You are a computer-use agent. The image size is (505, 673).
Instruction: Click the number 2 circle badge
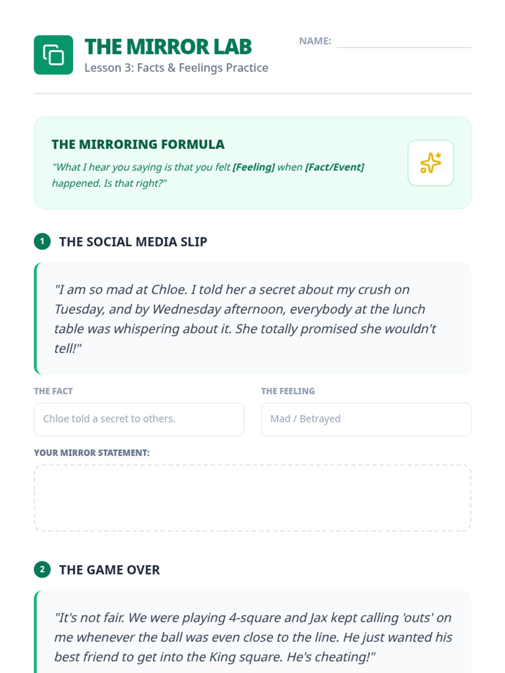point(42,570)
